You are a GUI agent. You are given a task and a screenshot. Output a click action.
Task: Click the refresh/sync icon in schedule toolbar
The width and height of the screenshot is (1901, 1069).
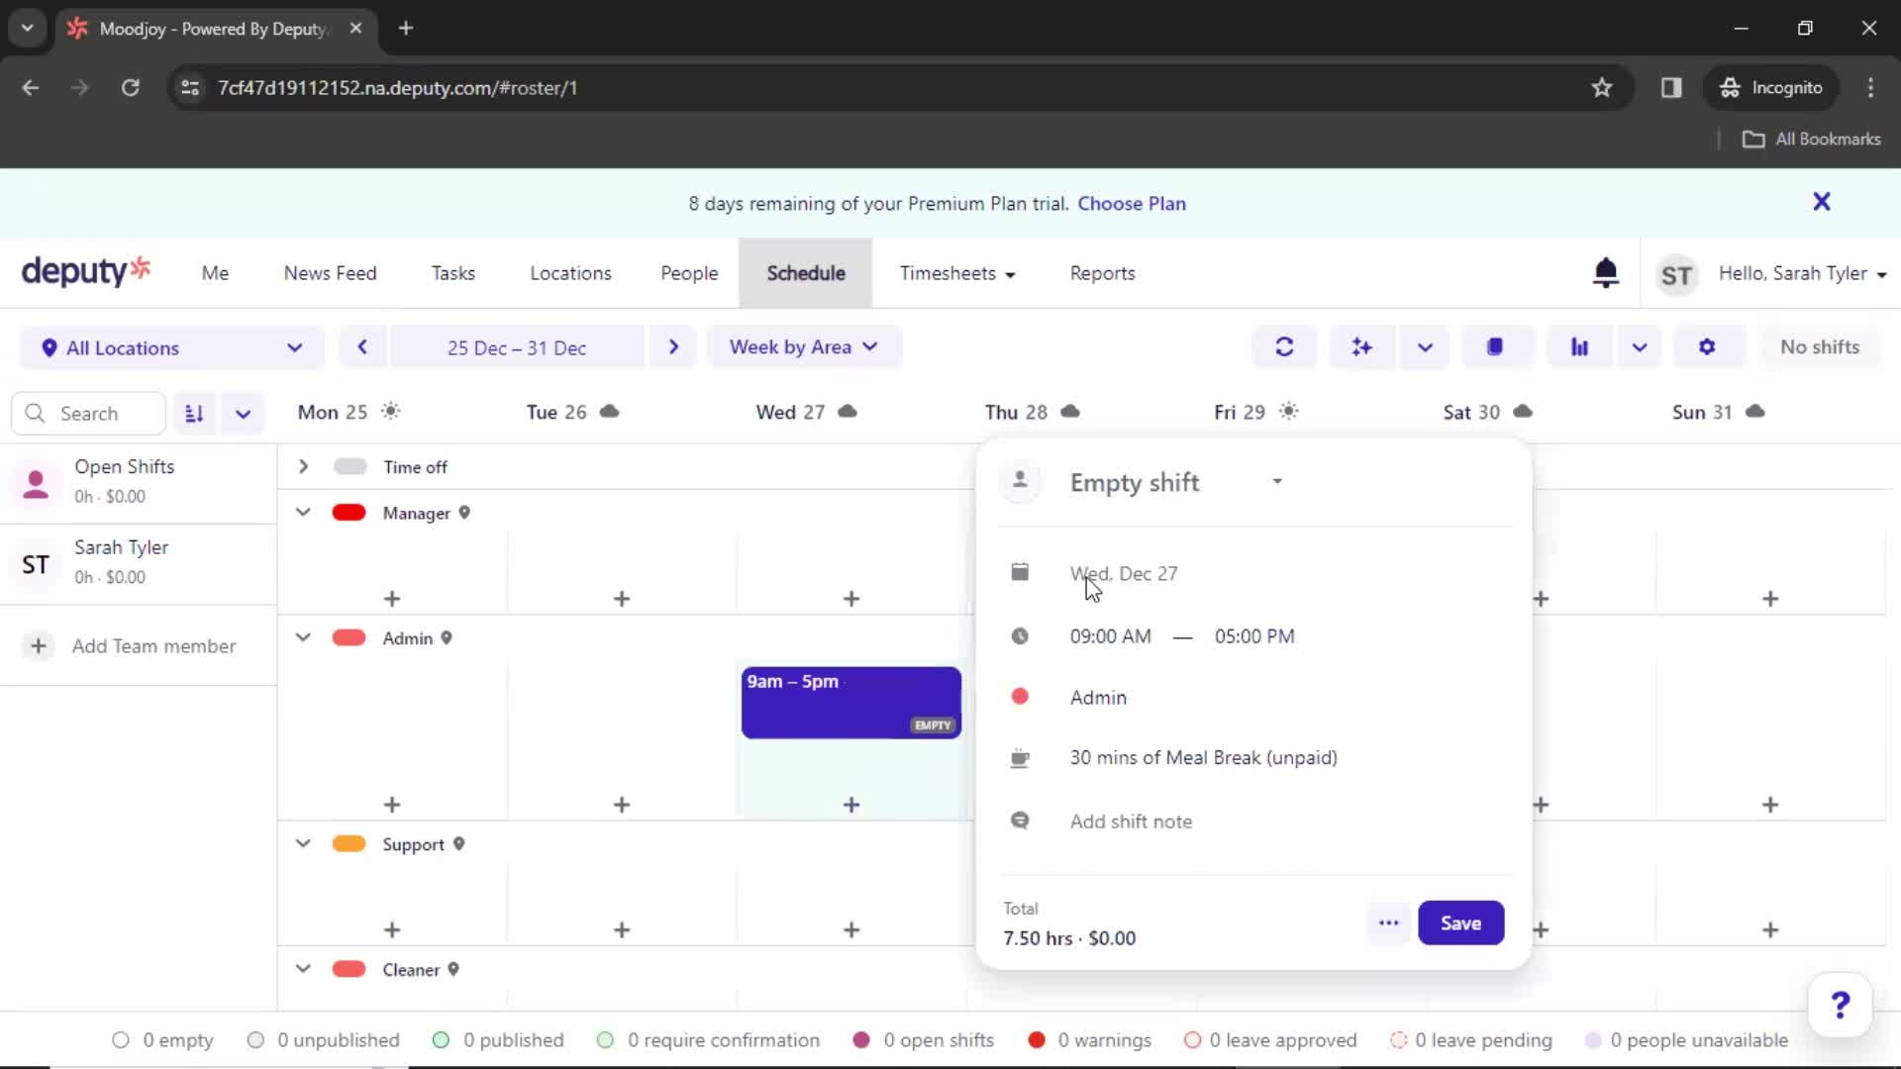(1285, 347)
